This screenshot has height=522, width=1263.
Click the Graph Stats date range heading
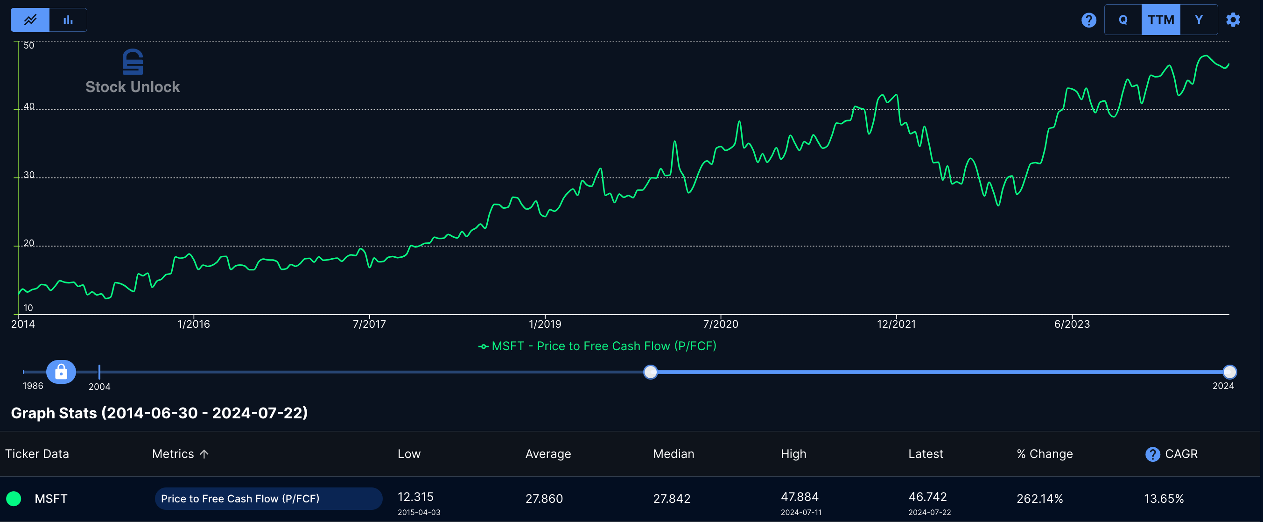[159, 413]
